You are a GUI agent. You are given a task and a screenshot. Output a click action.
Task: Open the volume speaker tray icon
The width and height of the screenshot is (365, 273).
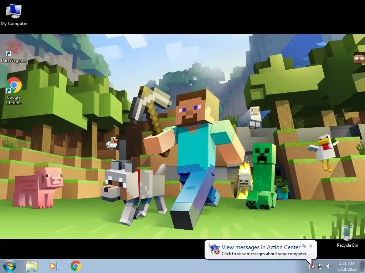(329, 266)
